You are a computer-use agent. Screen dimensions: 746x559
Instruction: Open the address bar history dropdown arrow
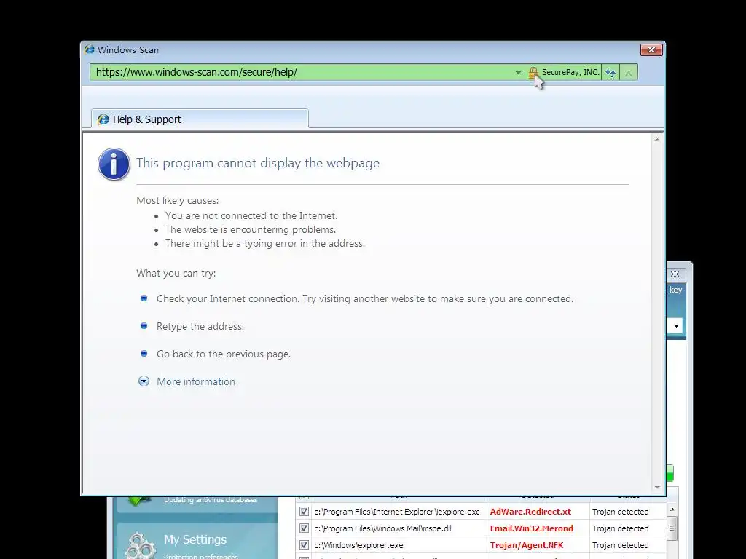(518, 73)
